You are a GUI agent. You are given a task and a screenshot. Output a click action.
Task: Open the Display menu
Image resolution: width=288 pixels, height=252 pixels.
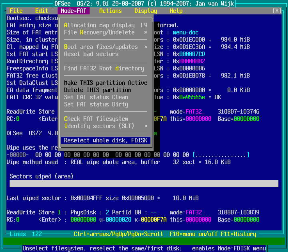tap(146, 11)
